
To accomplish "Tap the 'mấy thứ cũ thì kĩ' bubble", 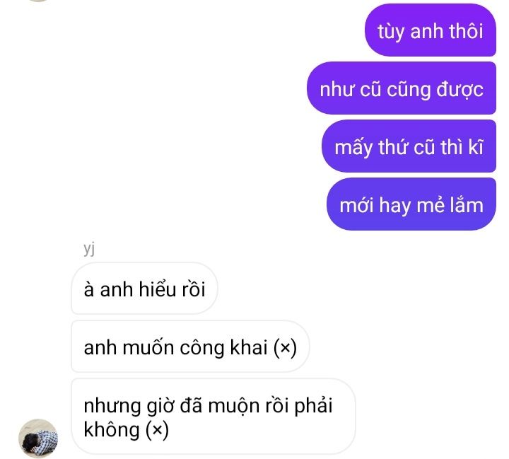I will point(409,146).
